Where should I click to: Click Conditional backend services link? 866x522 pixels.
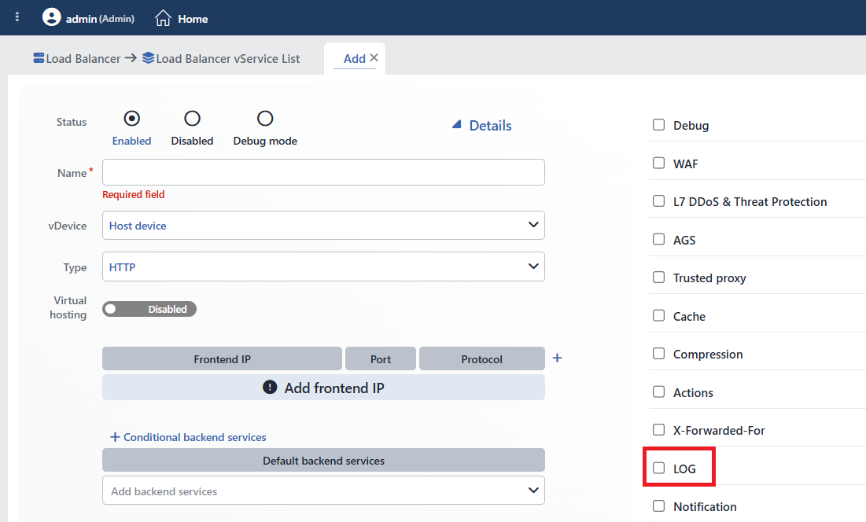(194, 437)
